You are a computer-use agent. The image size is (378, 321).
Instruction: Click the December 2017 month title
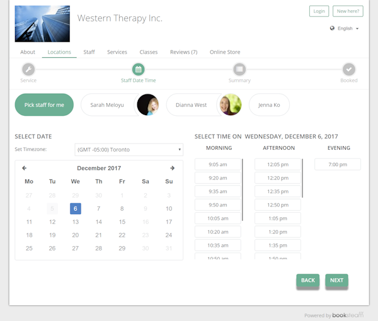coord(99,168)
